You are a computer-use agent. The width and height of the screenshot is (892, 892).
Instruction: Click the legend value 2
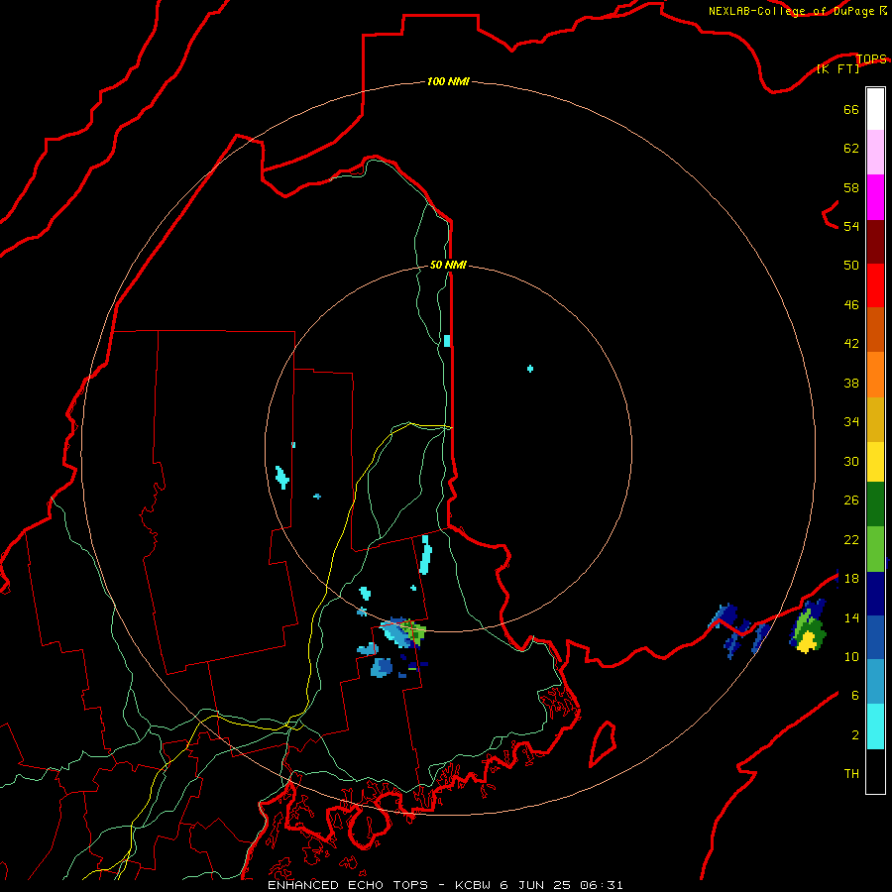855,735
